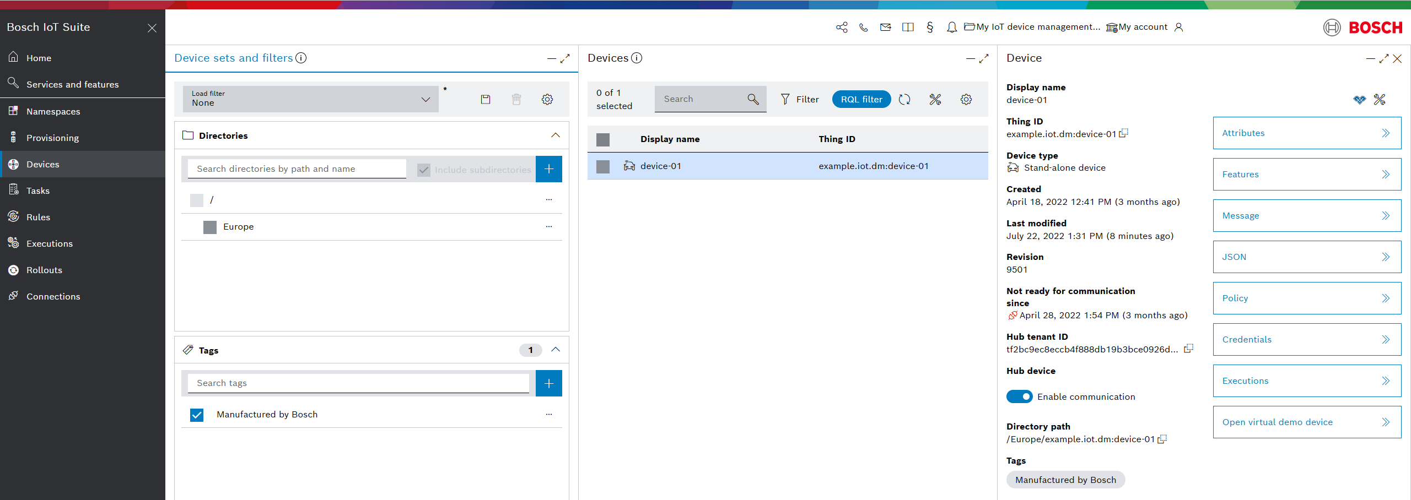Viewport: 1411px width, 500px height.
Task: Open Tasks in sidebar
Action: (x=83, y=191)
